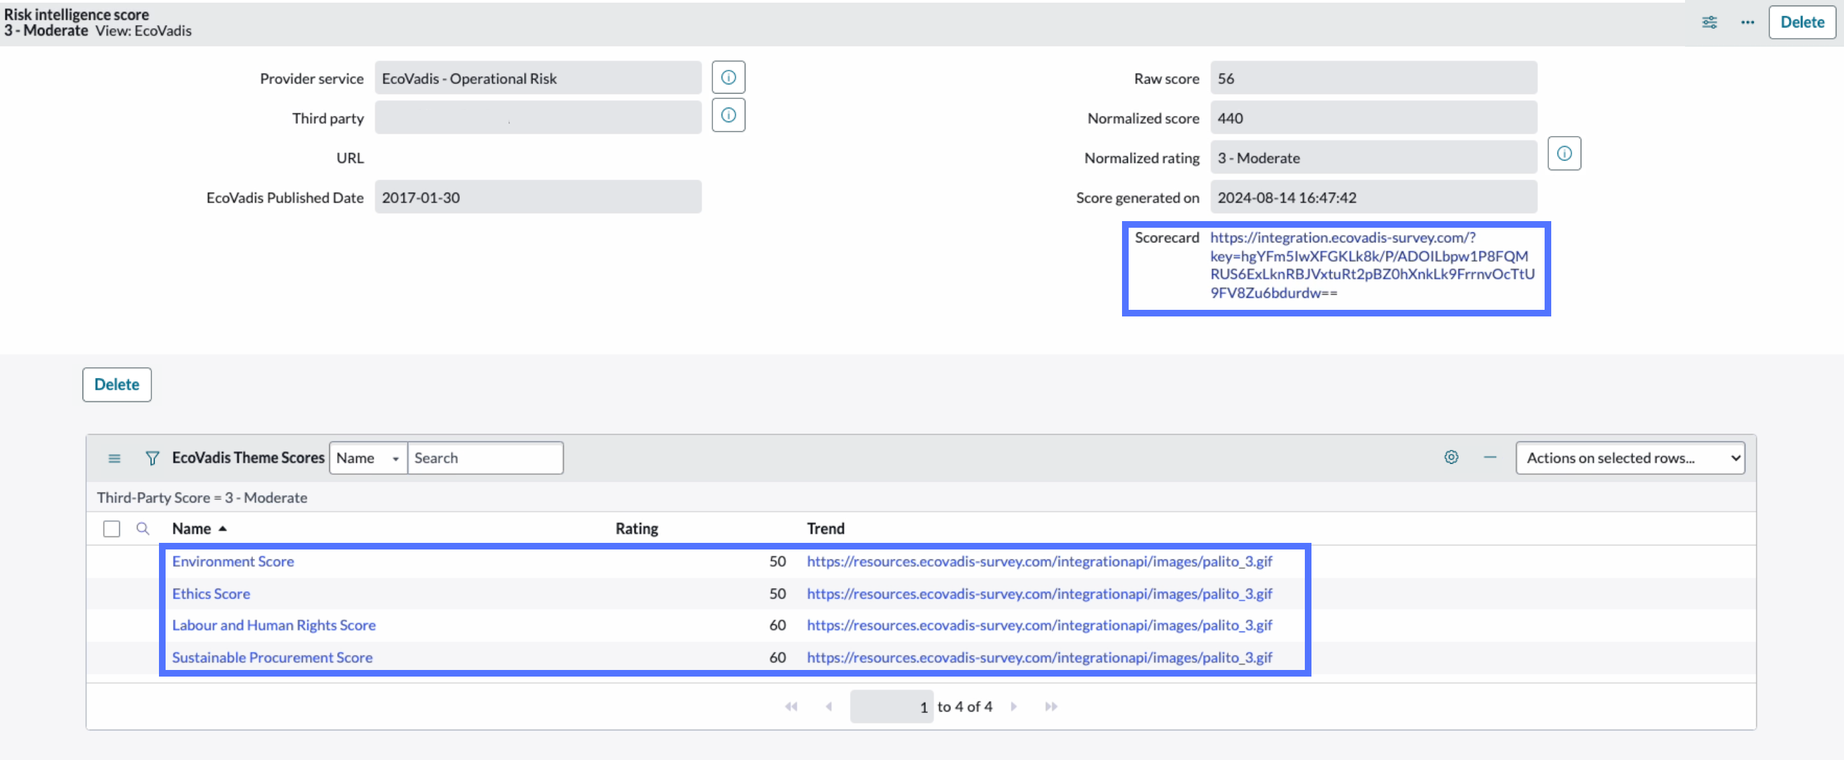Show info for Provider service field
Image resolution: width=1844 pixels, height=760 pixels.
(x=728, y=77)
